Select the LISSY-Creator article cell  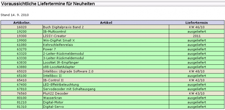(106, 36)
